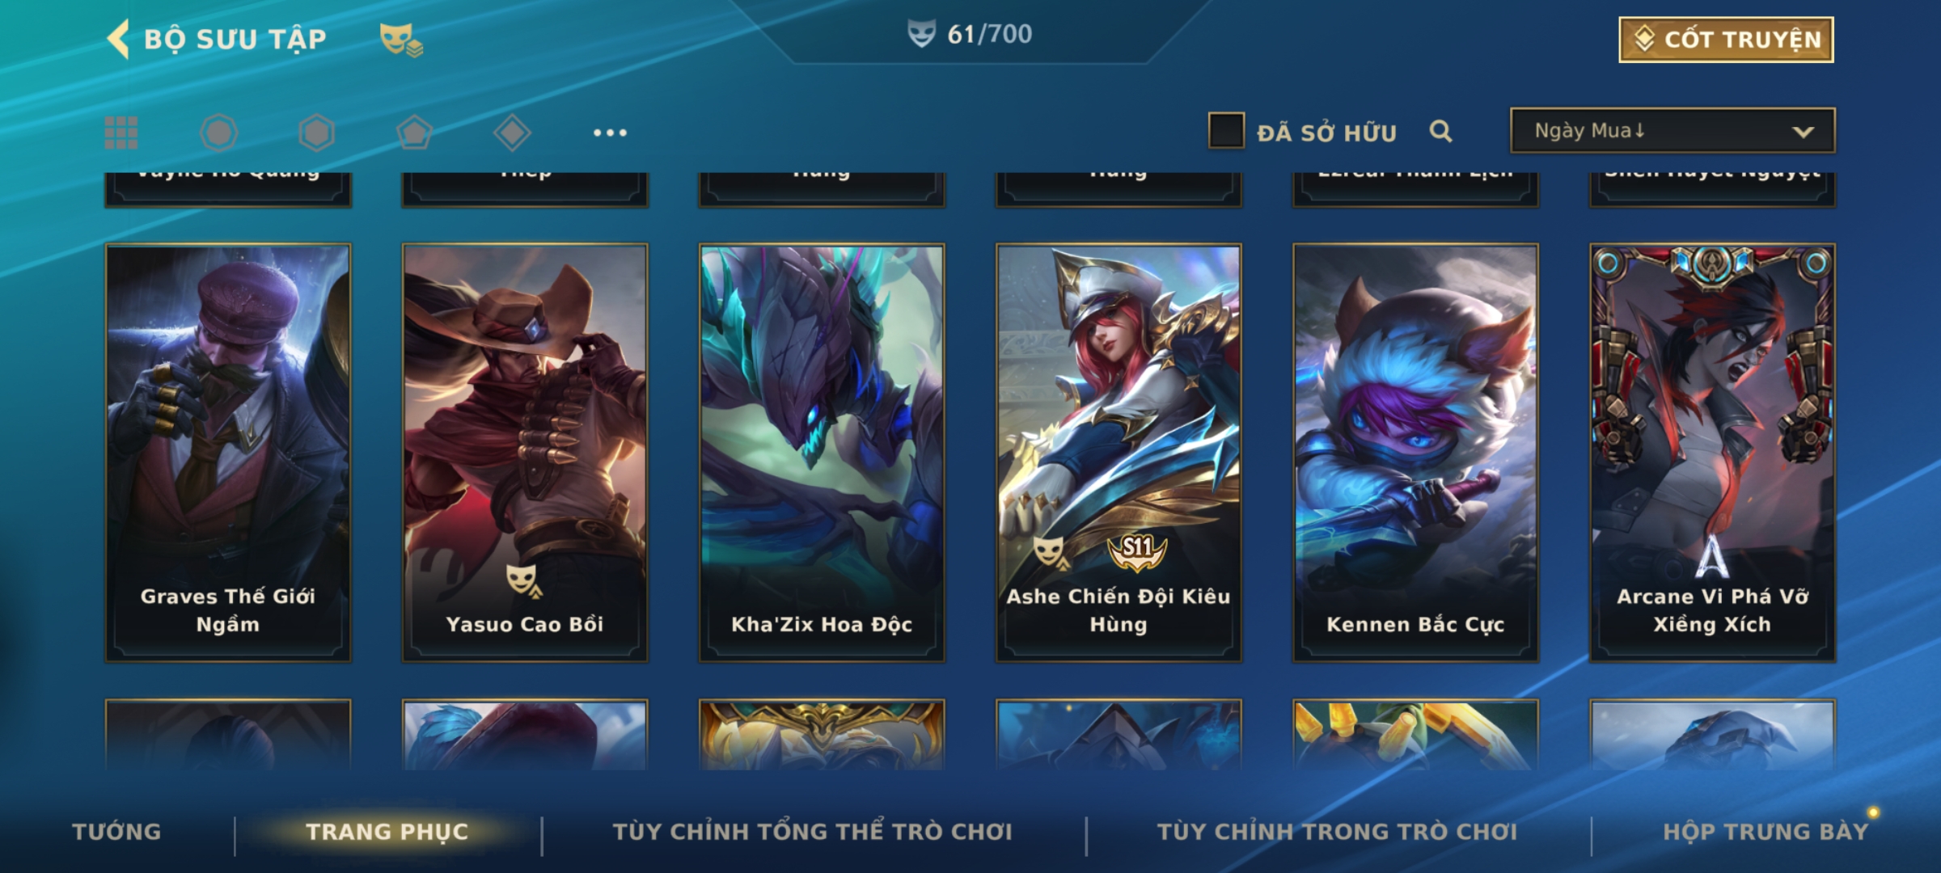
Task: Open the Kha'Zix Hoa Độc skin card
Action: (822, 453)
